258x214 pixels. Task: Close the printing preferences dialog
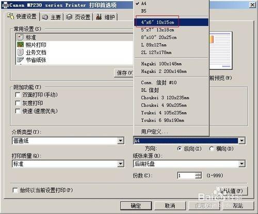252,5
